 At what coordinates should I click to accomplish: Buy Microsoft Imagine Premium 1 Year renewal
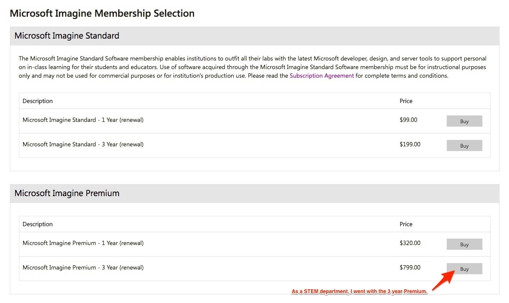[x=464, y=244]
